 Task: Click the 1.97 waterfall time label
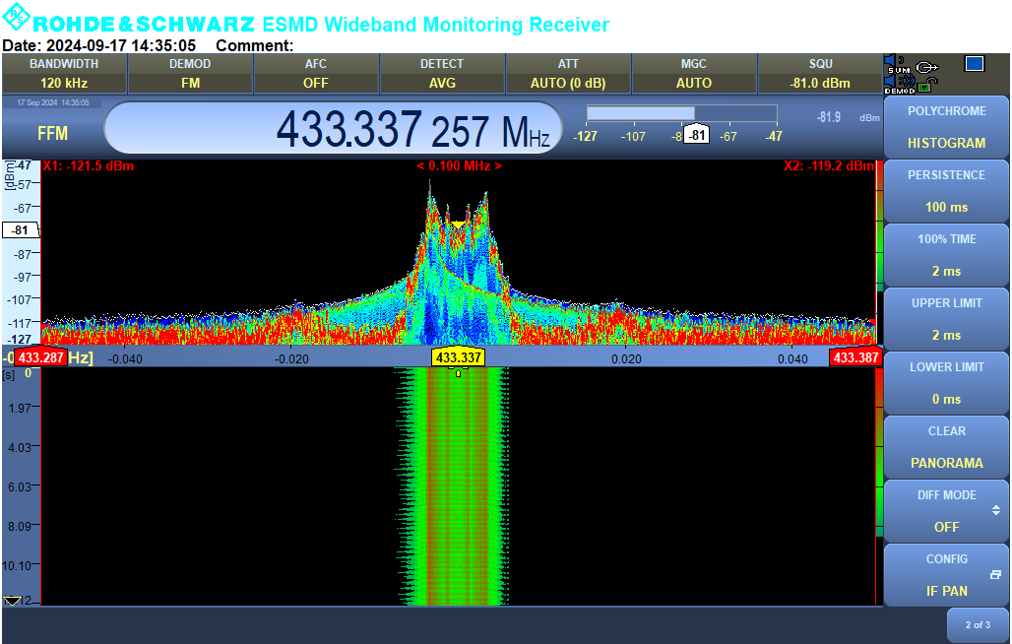coord(20,408)
